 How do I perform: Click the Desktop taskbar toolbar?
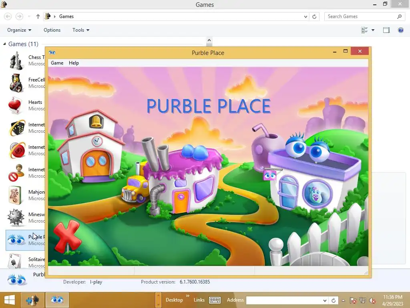pos(174,300)
